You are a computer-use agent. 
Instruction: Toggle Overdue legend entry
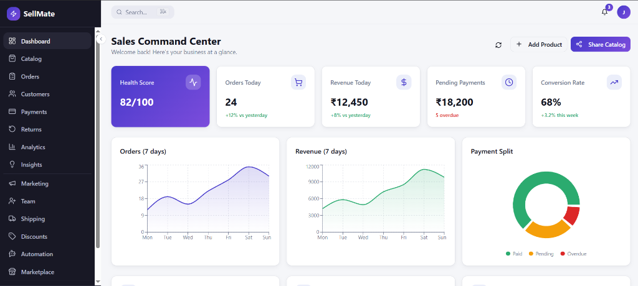(573, 254)
